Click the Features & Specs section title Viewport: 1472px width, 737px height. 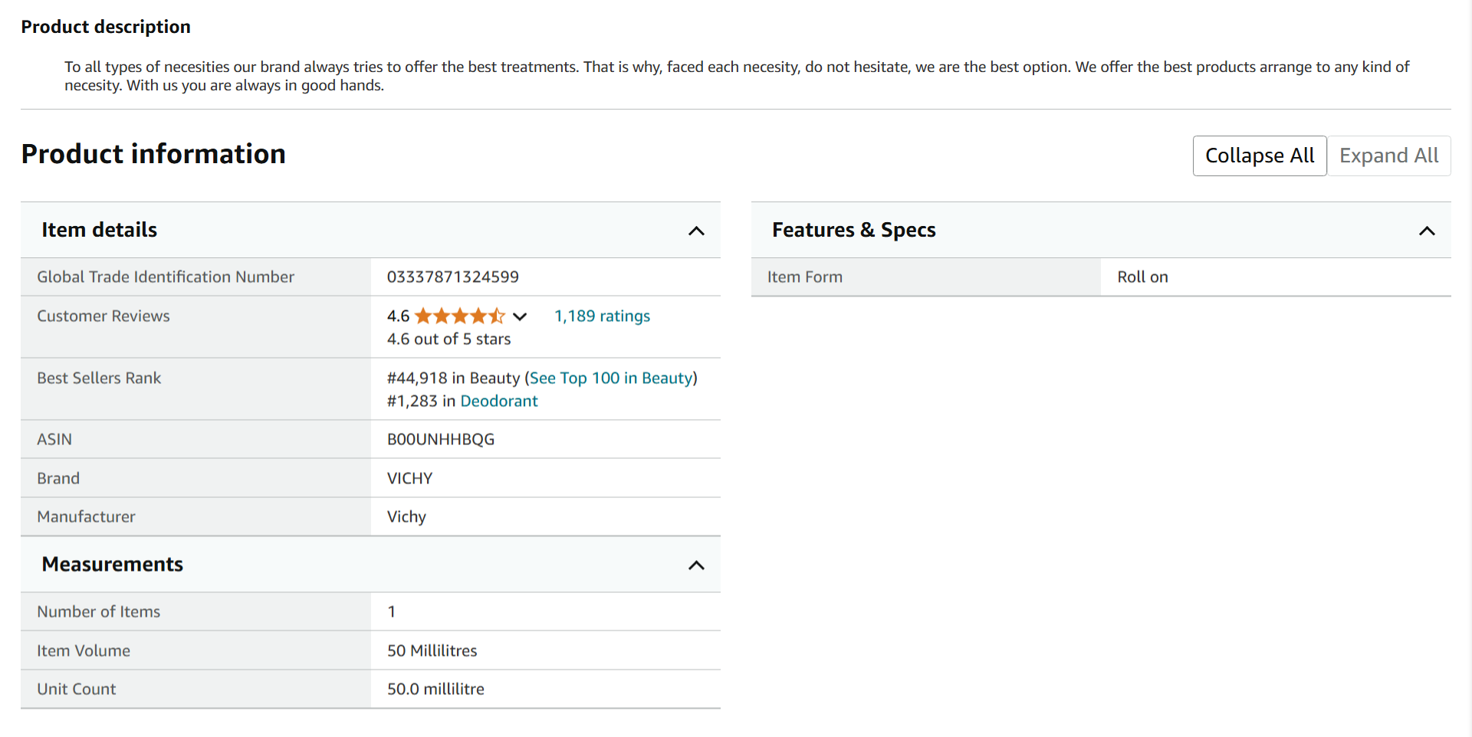pos(853,230)
